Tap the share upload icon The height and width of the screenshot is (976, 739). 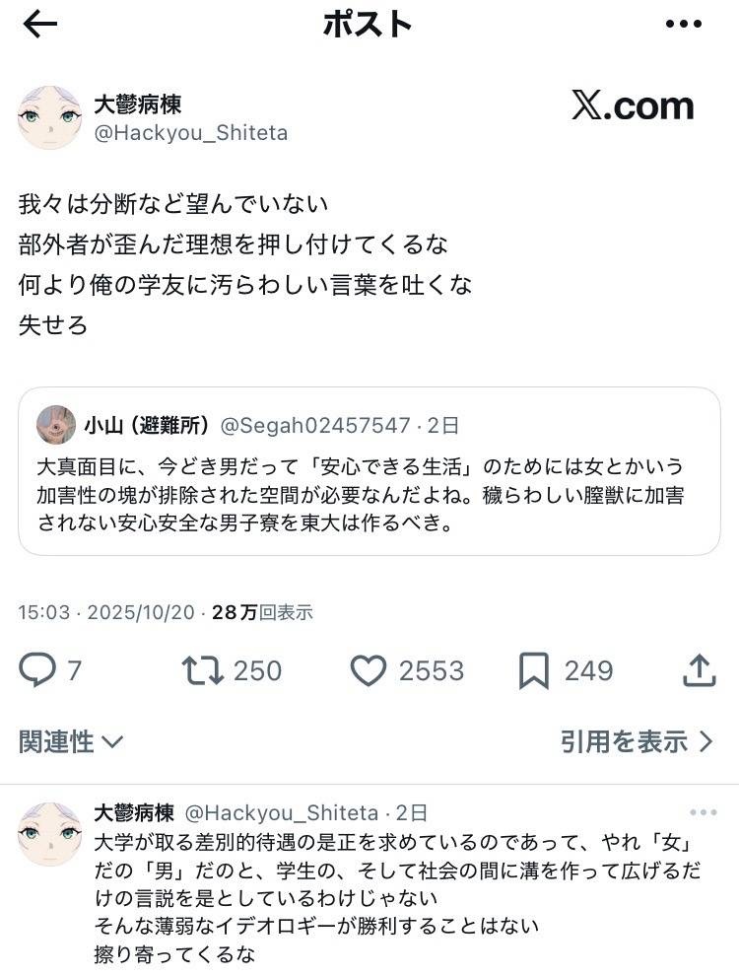pyautogui.click(x=699, y=671)
